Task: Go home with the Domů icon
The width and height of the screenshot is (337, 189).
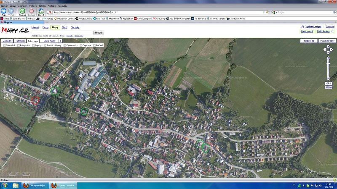Action: pos(41,11)
